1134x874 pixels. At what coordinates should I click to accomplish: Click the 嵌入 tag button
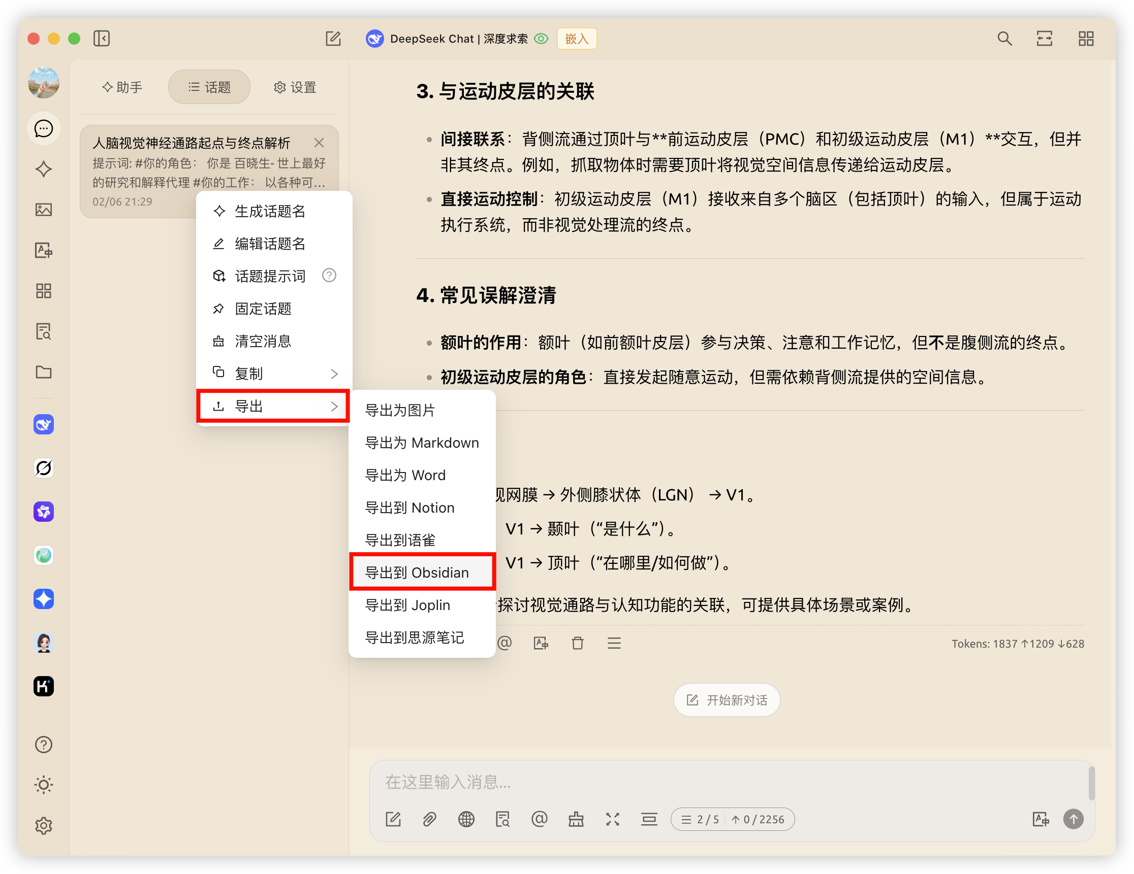pyautogui.click(x=576, y=39)
